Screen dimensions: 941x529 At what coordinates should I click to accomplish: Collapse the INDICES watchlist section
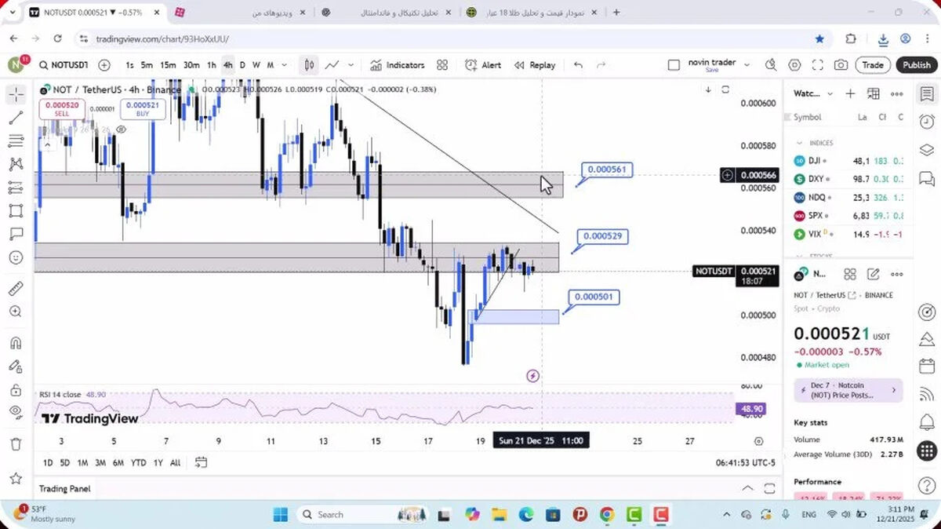[800, 143]
